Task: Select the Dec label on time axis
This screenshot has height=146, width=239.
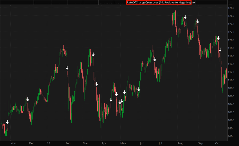Action: [32, 143]
